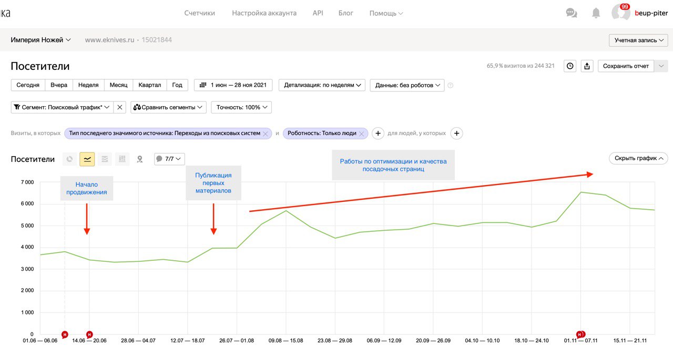
Task: Click the counter ID 15021844
Action: pyautogui.click(x=157, y=40)
